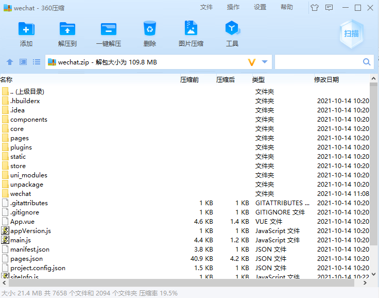Open the 设置 menu
The width and height of the screenshot is (379, 298).
(260, 7)
